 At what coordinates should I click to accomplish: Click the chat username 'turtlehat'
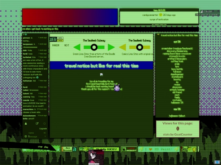pos(27,57)
